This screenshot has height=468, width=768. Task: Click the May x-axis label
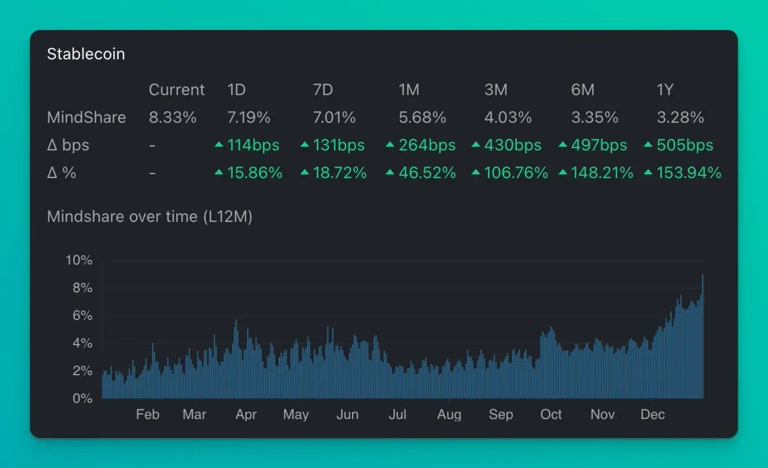(x=296, y=415)
